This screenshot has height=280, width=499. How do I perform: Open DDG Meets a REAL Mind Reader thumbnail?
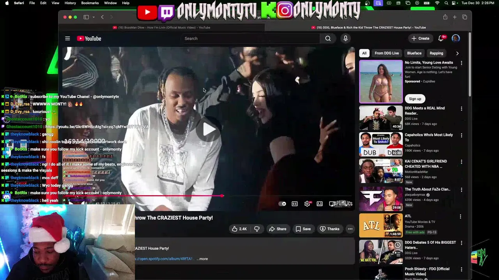tap(381, 117)
